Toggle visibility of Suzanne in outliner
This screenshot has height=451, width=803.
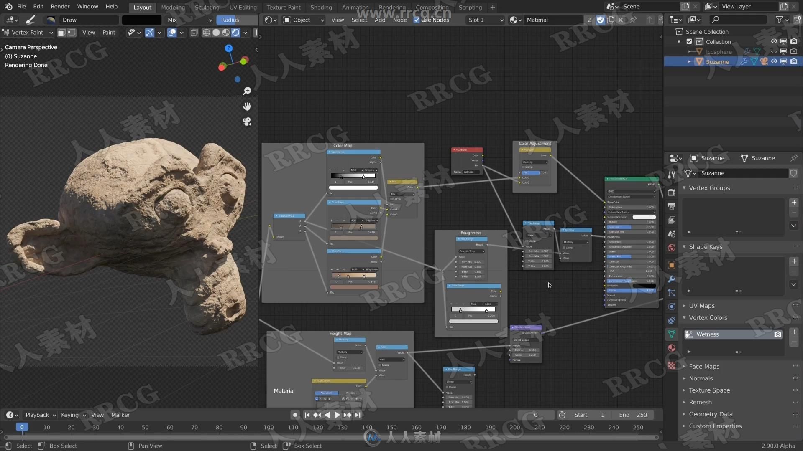click(x=773, y=62)
